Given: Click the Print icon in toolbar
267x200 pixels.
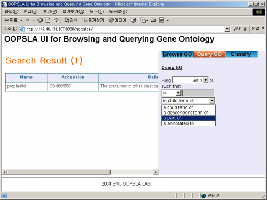Looking at the screenshot, I should point(153,20).
